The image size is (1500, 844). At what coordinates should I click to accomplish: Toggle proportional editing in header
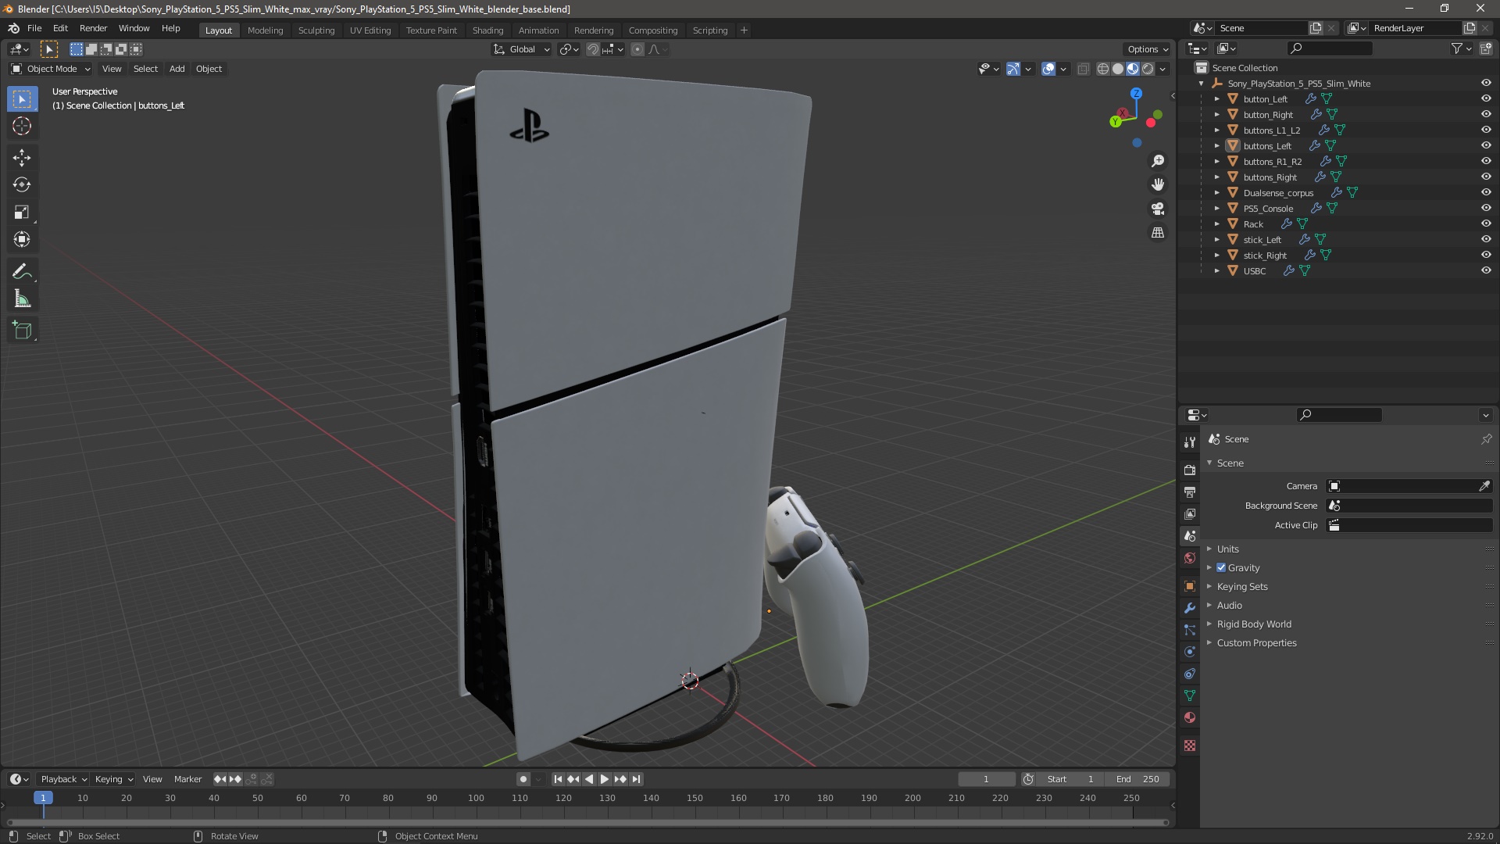pos(637,49)
